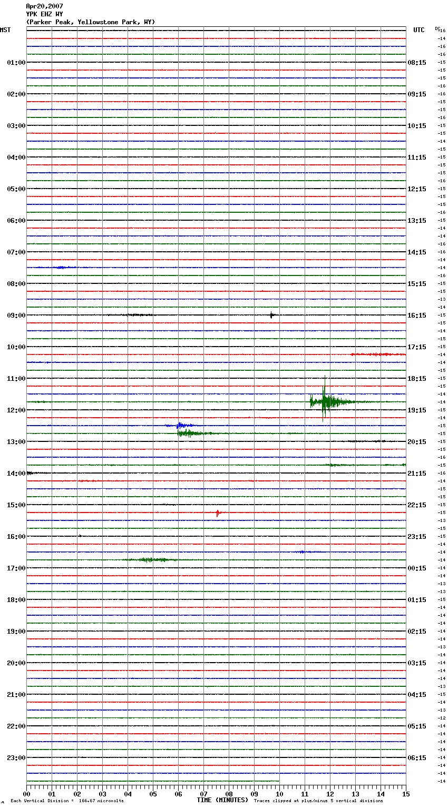
Task: Click minute-axis tick label 00
Action: (26, 794)
